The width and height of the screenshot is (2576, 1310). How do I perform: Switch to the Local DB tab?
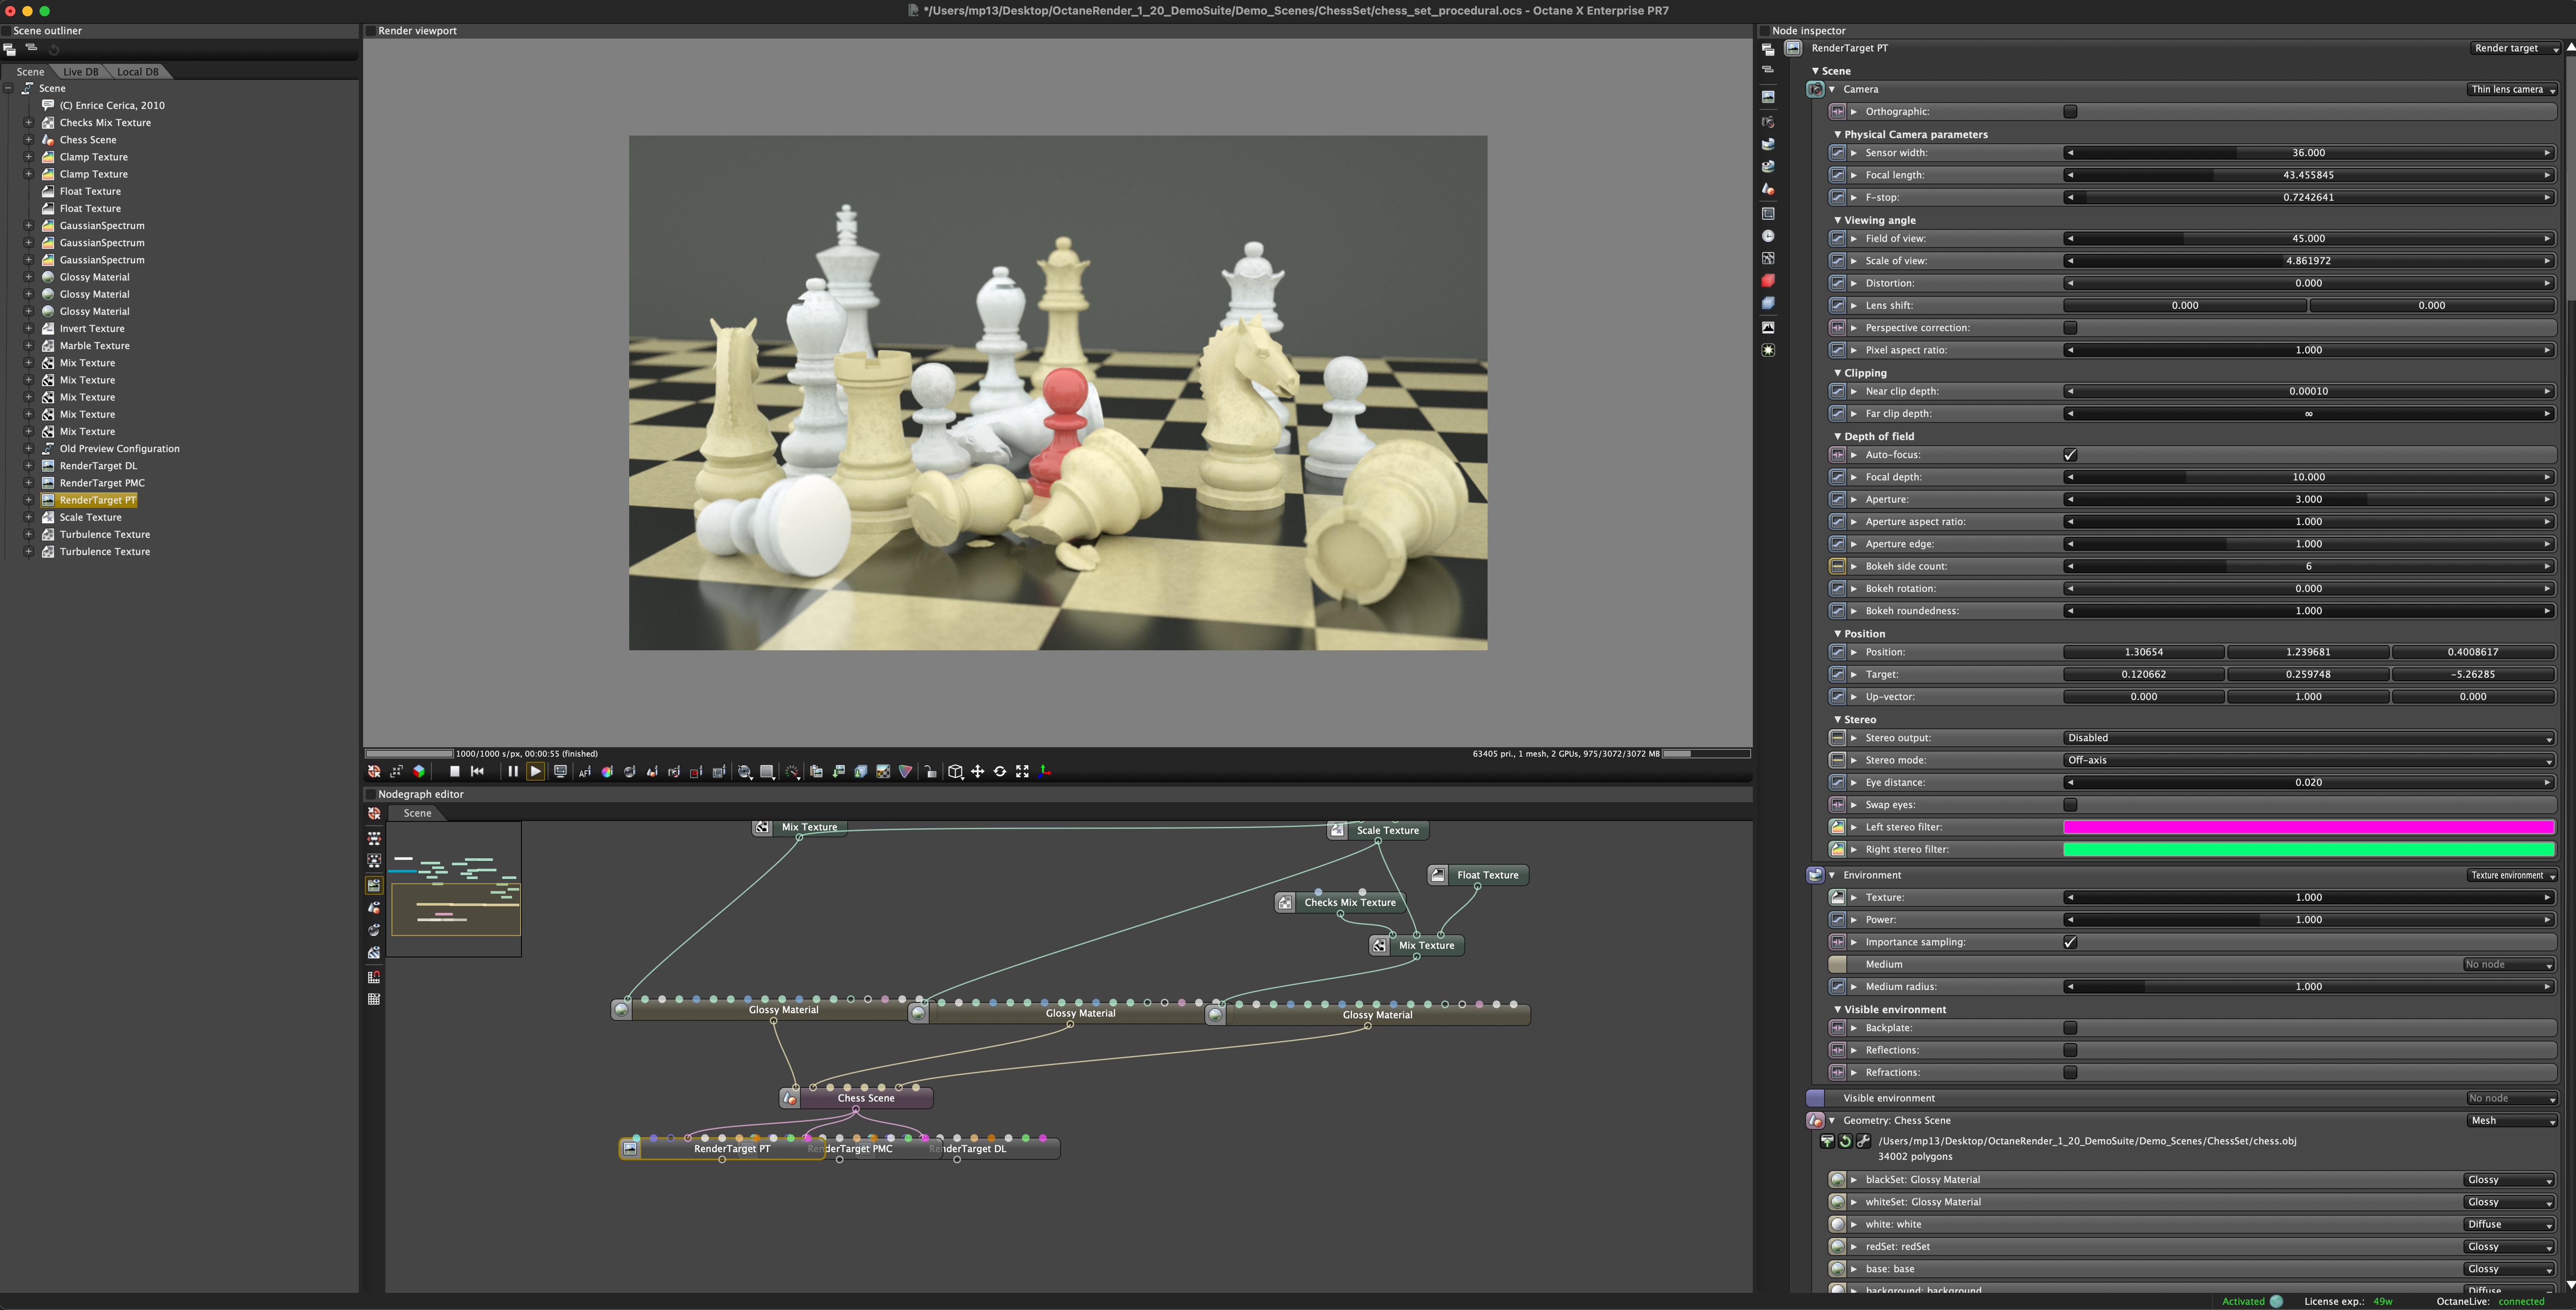pos(138,72)
